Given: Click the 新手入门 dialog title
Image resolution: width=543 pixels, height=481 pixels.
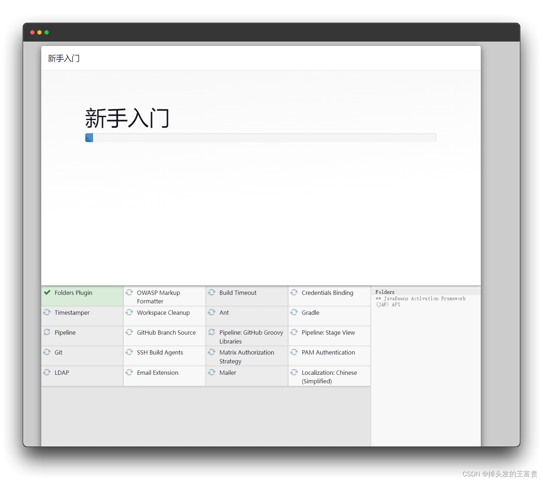Looking at the screenshot, I should coord(64,58).
